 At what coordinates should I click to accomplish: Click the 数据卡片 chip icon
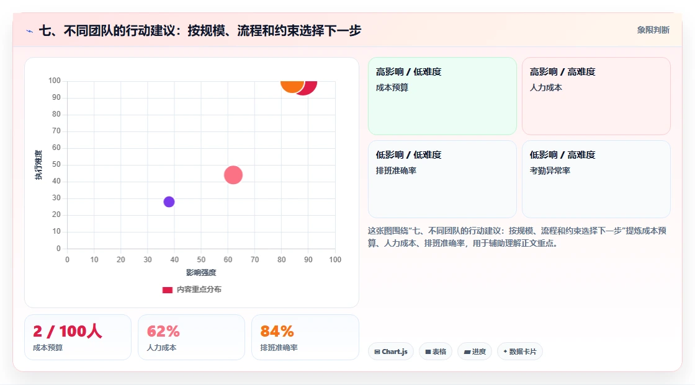click(505, 352)
